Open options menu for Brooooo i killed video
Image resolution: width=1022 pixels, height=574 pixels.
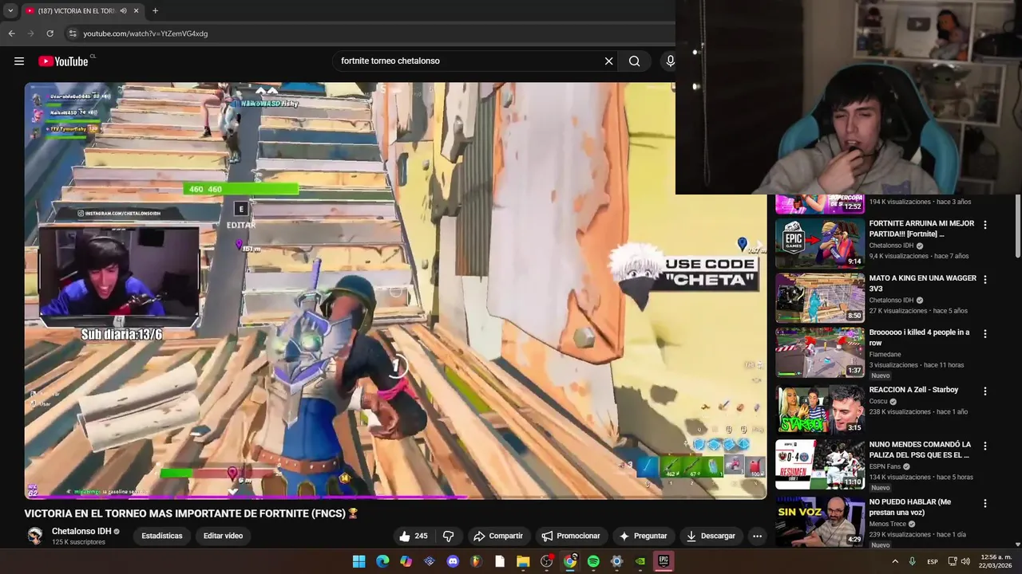tap(984, 334)
